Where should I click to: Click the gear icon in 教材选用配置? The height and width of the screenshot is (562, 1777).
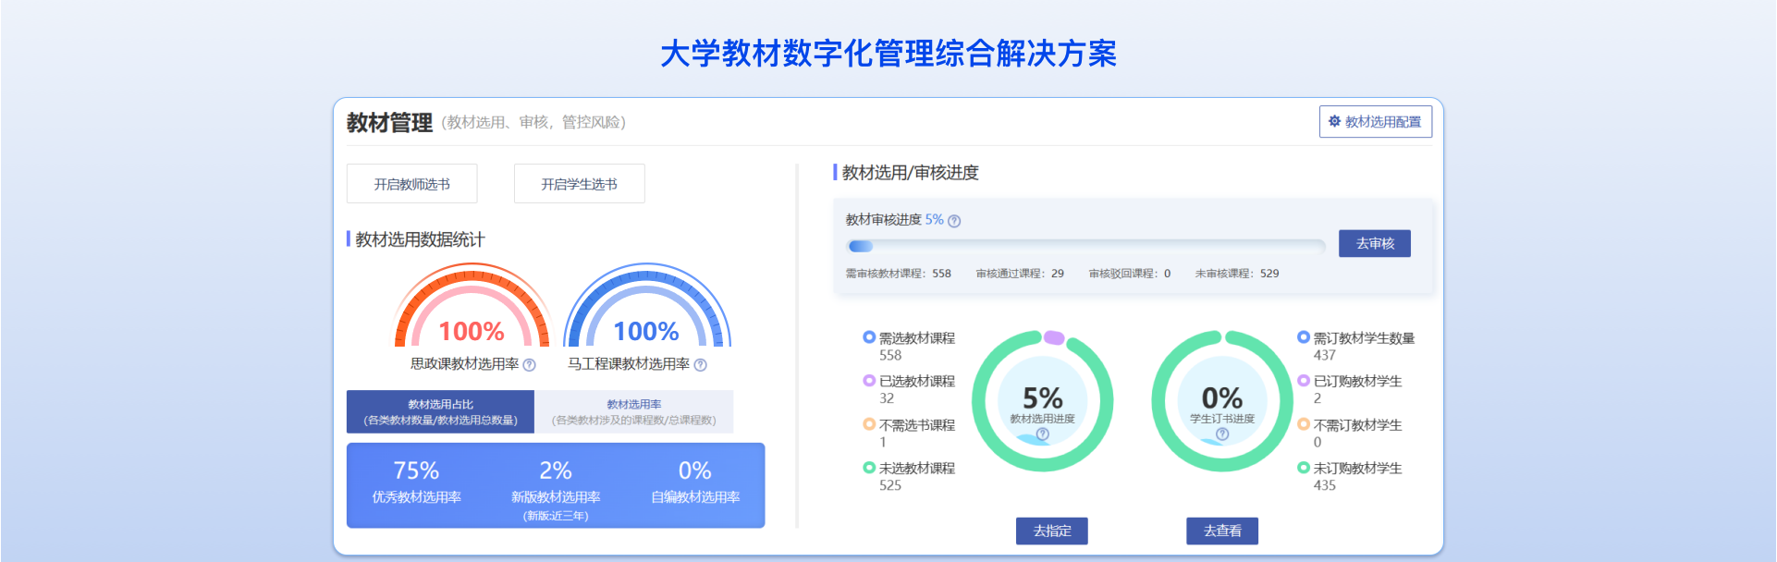pos(1334,121)
